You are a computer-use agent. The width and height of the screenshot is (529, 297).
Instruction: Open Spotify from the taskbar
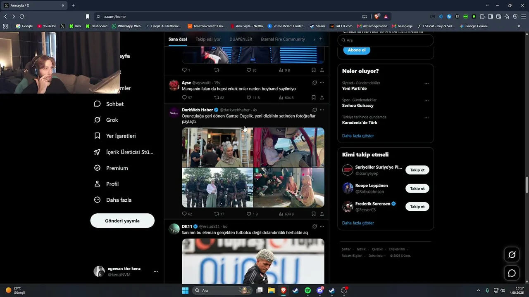tap(307, 290)
